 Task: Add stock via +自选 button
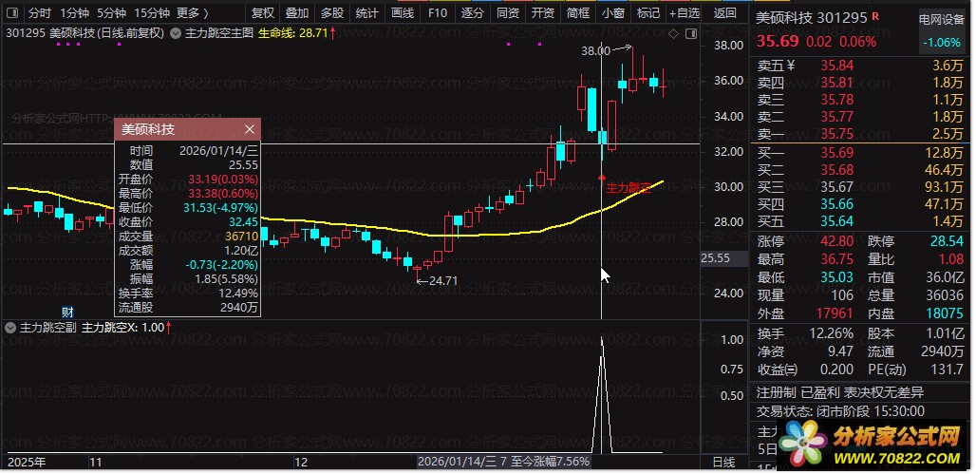click(x=685, y=12)
